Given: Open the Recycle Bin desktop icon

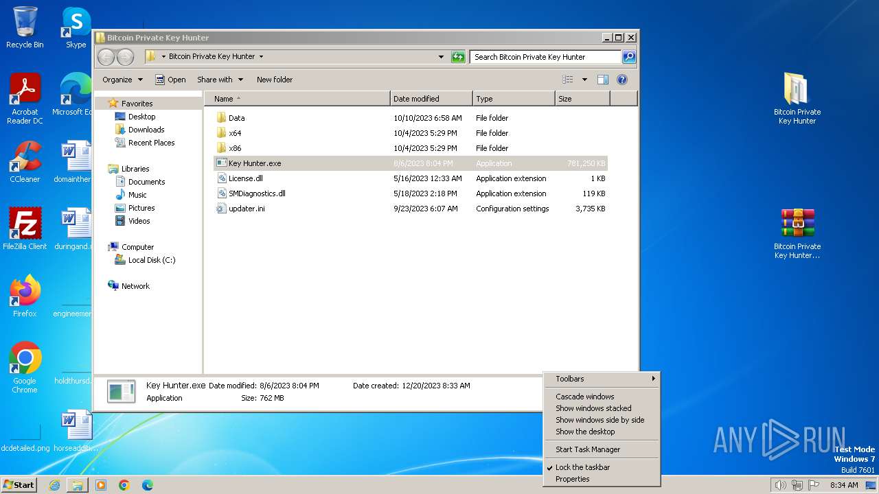Looking at the screenshot, I should pos(25,27).
